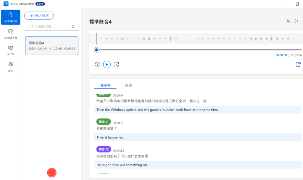Rewind playback 5 seconds

coord(97,65)
